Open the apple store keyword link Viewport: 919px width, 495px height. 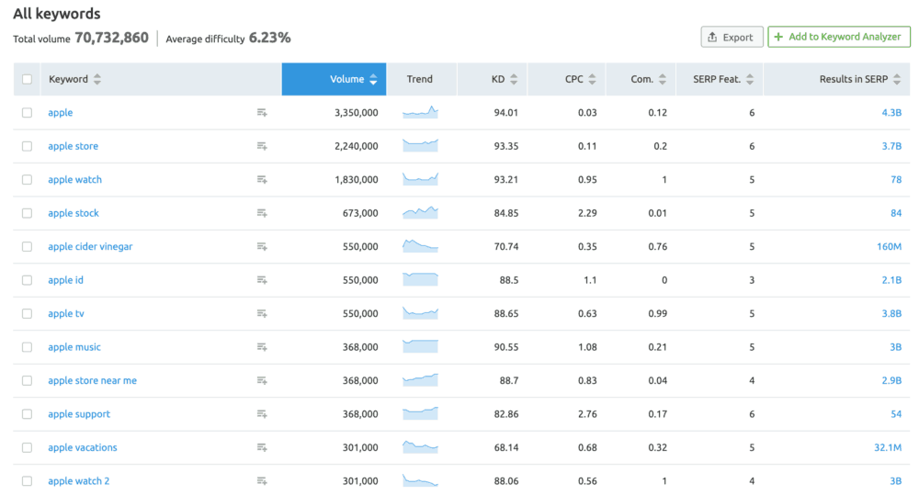[x=74, y=146]
